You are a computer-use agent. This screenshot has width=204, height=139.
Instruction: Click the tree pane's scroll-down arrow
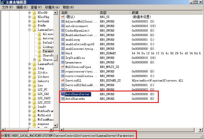point(56,125)
